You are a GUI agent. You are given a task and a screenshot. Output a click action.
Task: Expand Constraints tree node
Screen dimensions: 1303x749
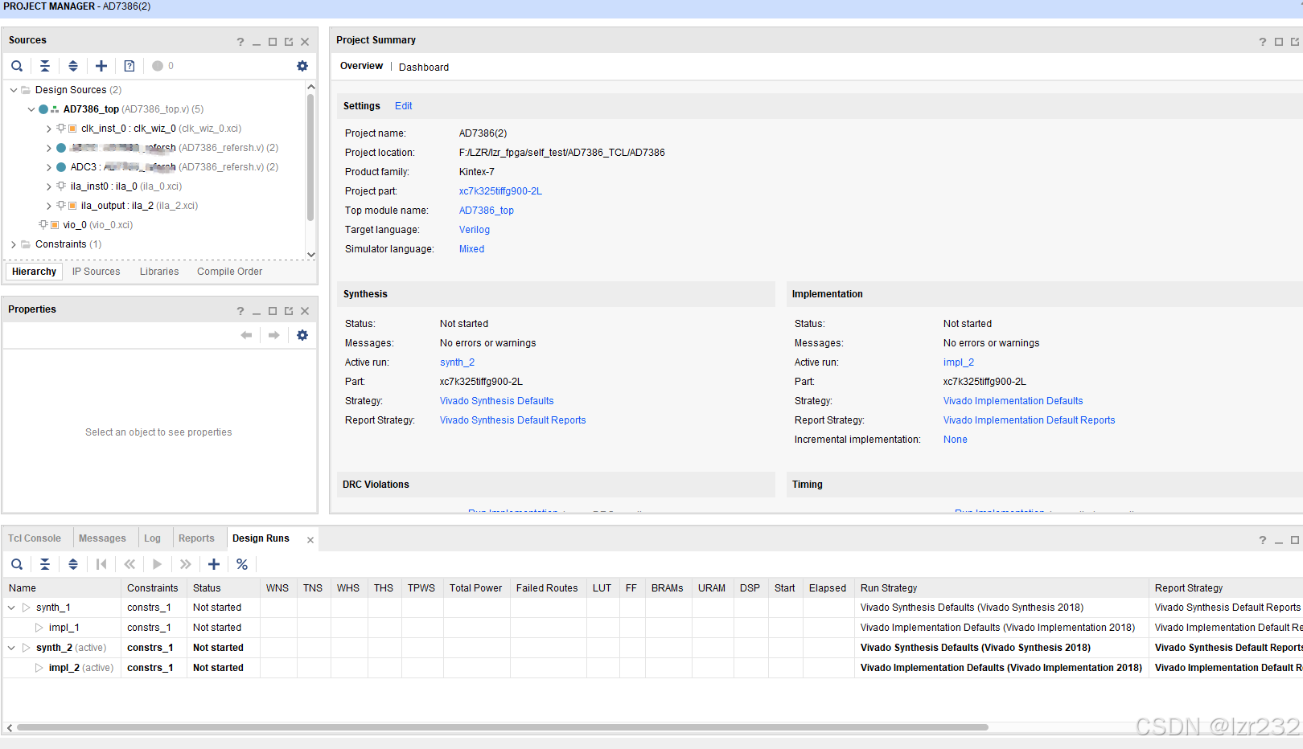pos(14,244)
